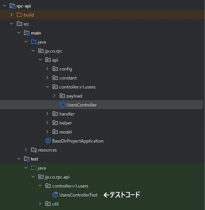This screenshot has height=210, width=205.
Task: Click the orange build folder icon
Action: point(20,15)
